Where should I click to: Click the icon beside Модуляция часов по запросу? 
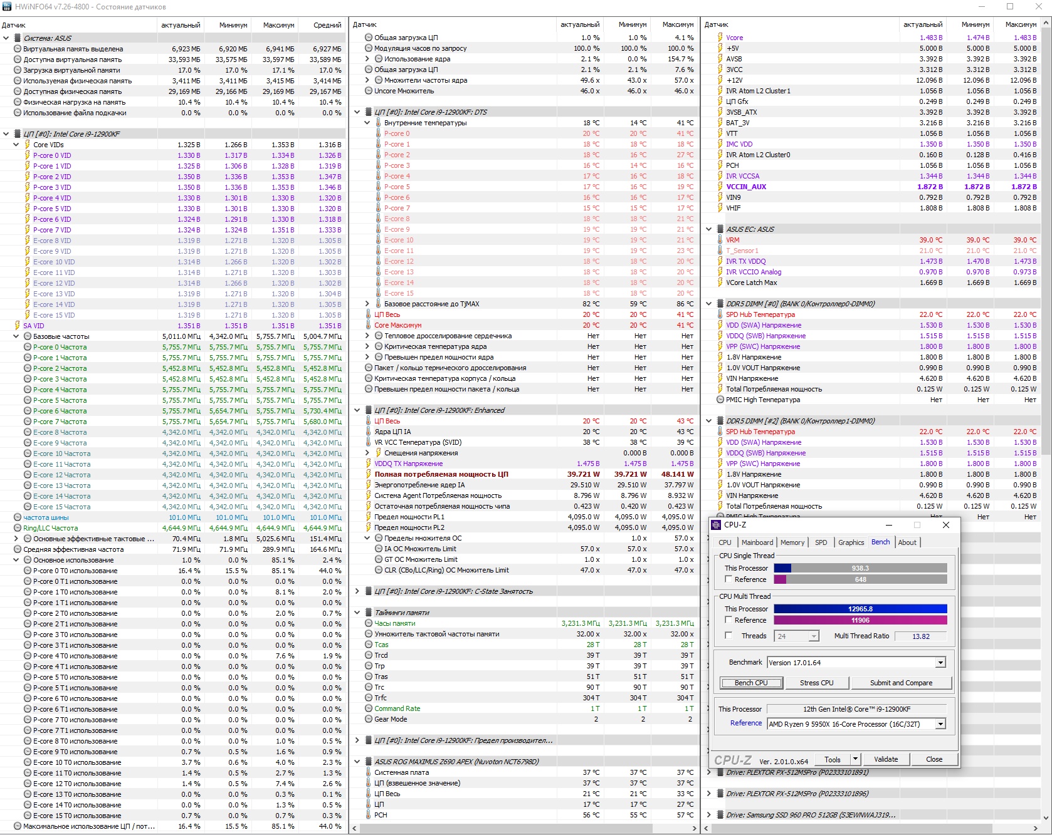(x=369, y=48)
